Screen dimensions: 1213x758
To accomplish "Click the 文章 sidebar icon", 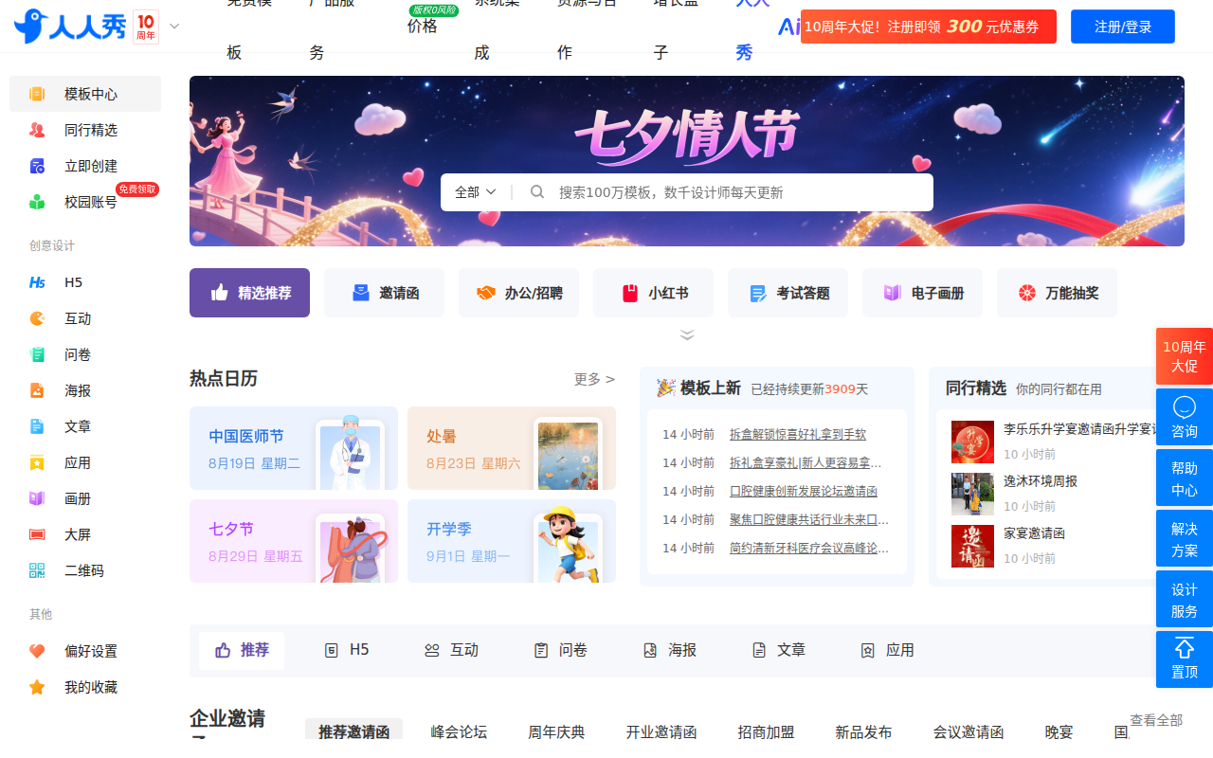I will coord(37,426).
